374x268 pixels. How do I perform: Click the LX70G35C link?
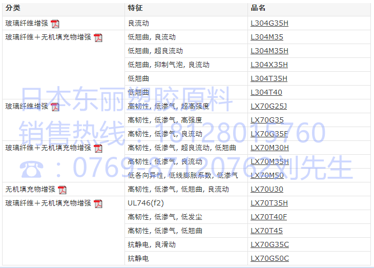click(x=269, y=244)
